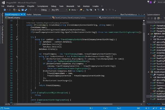The image size is (165, 110).
Task: Click the editor horizontal scrollbar
Action: click(64, 104)
